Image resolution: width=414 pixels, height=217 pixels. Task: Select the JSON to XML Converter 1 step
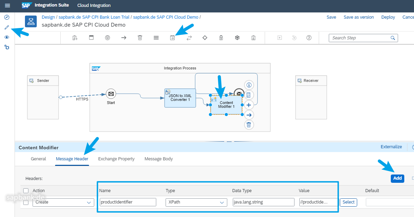pyautogui.click(x=180, y=98)
